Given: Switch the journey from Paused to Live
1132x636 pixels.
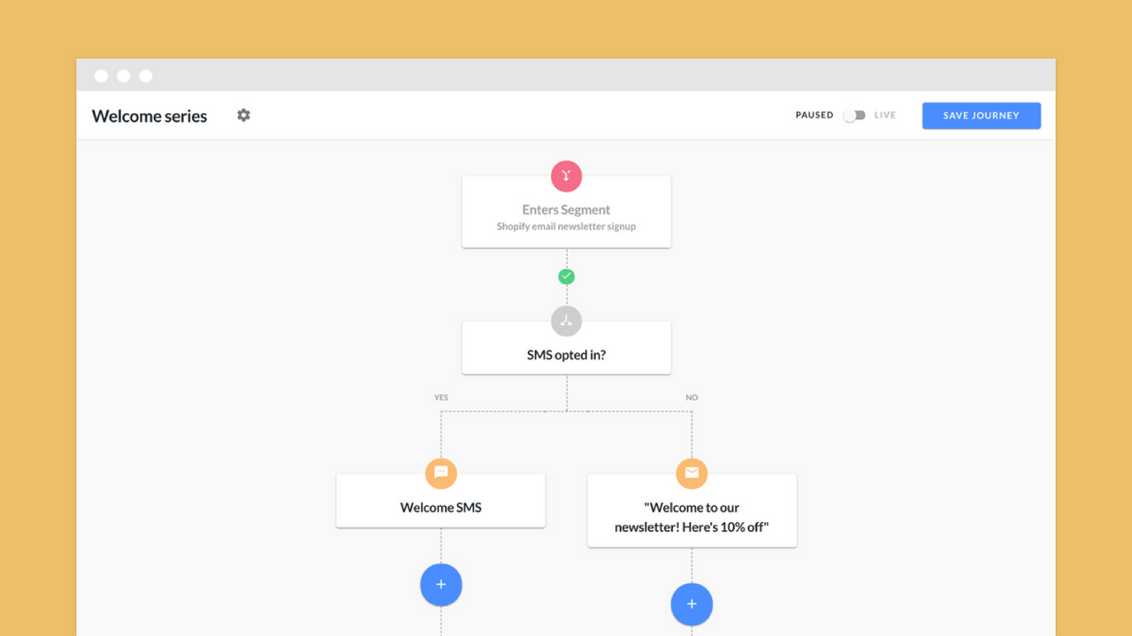Looking at the screenshot, I should (854, 115).
